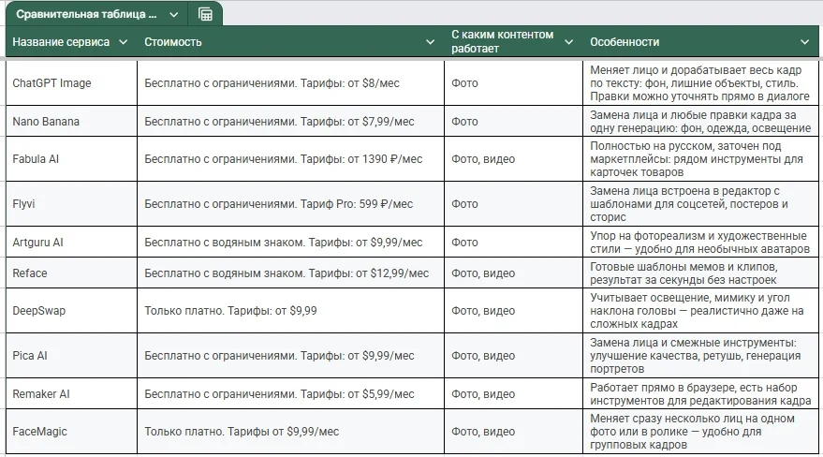Click the Особенности column header text
823x457 pixels.
pos(625,42)
